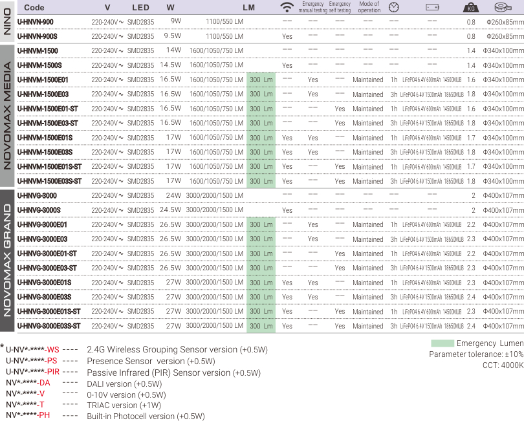Select product code U-HNVG-3000E03-ST

pos(47,268)
